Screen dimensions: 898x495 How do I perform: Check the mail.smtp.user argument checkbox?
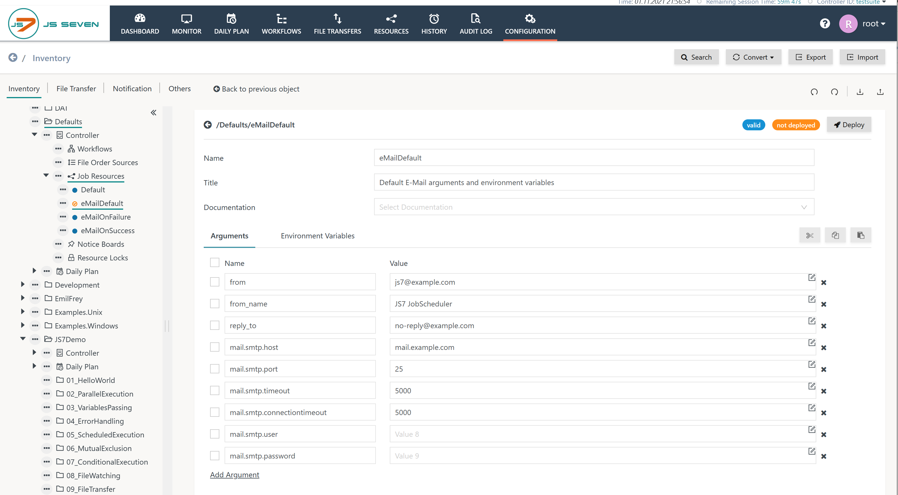point(215,434)
